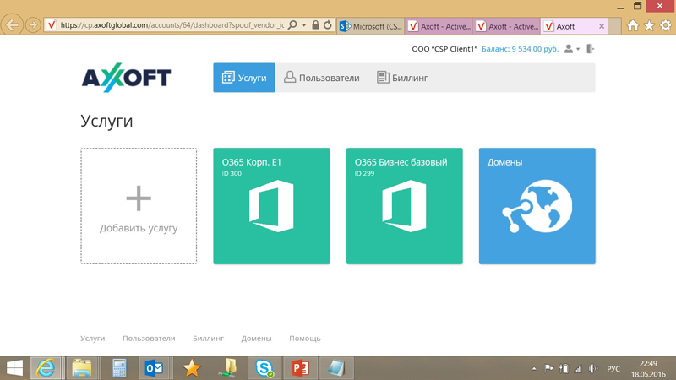This screenshot has height=380, width=676.
Task: Click Услуги footer link
Action: coord(93,339)
